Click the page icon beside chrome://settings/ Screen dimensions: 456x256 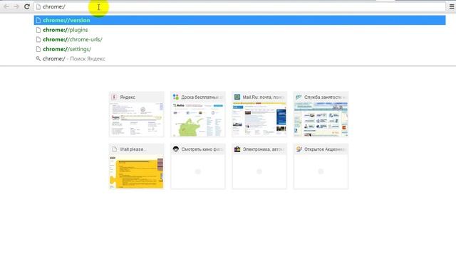coord(38,49)
